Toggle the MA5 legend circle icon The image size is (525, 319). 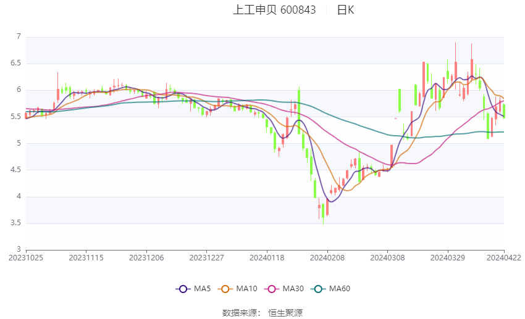[x=183, y=289]
